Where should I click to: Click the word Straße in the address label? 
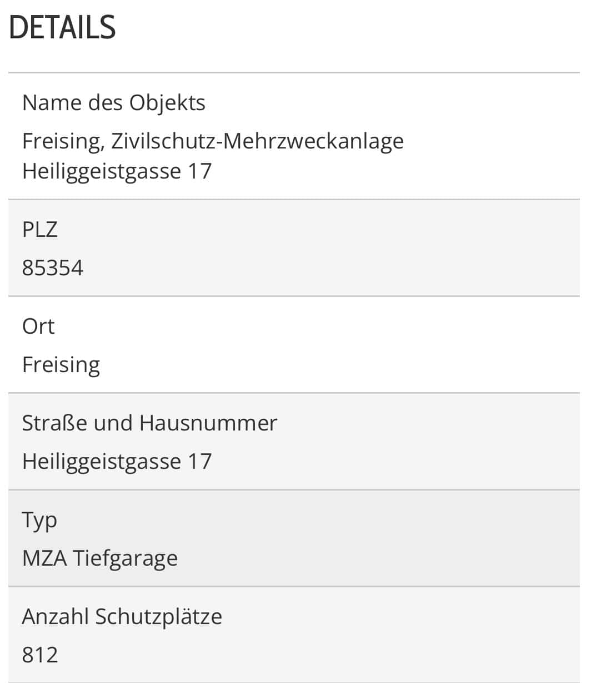55,423
